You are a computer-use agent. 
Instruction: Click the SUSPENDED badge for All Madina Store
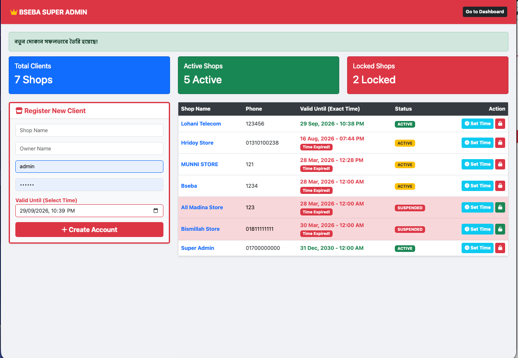pos(410,208)
